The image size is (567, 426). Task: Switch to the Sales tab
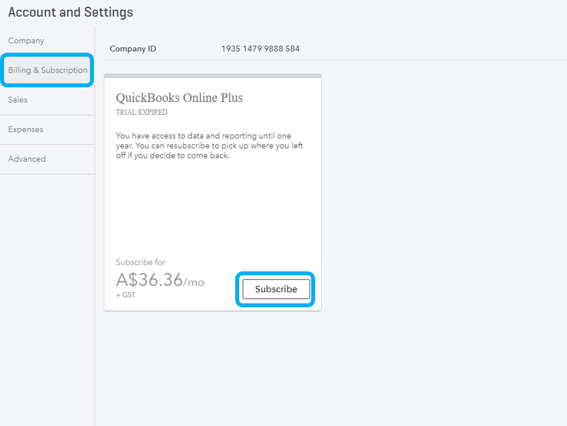tap(18, 100)
